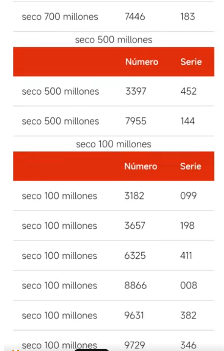Click the first red Serie column header

coord(191,62)
